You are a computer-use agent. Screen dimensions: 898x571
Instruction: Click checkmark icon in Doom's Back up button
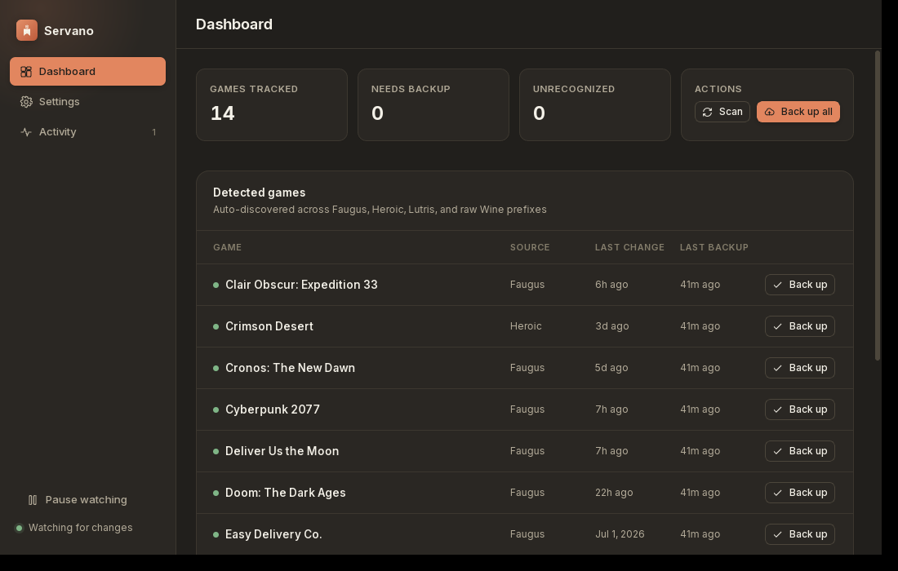777,494
